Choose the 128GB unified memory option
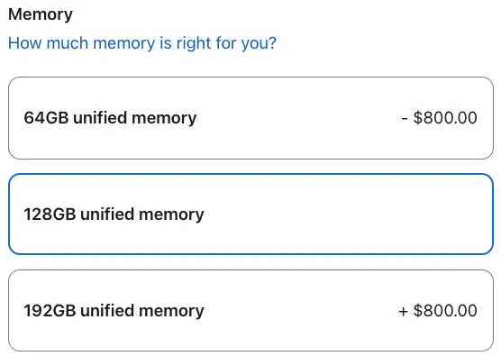This screenshot has height=356, width=501. tap(250, 215)
